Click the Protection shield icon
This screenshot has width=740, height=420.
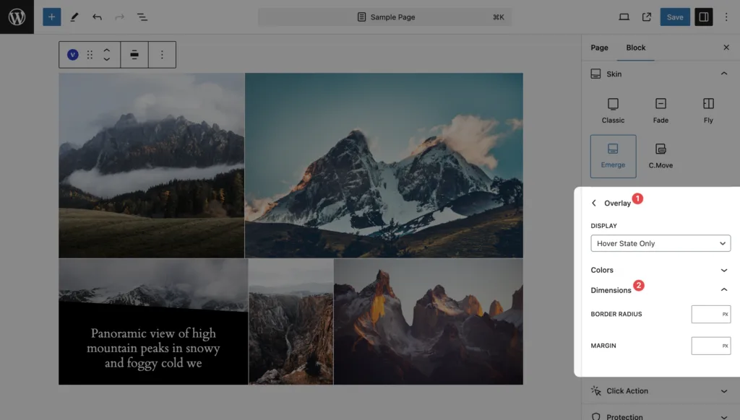595,416
